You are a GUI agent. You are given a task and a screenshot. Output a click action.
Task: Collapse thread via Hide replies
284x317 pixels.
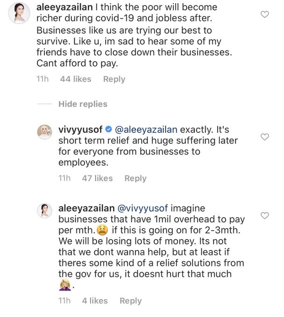[83, 104]
